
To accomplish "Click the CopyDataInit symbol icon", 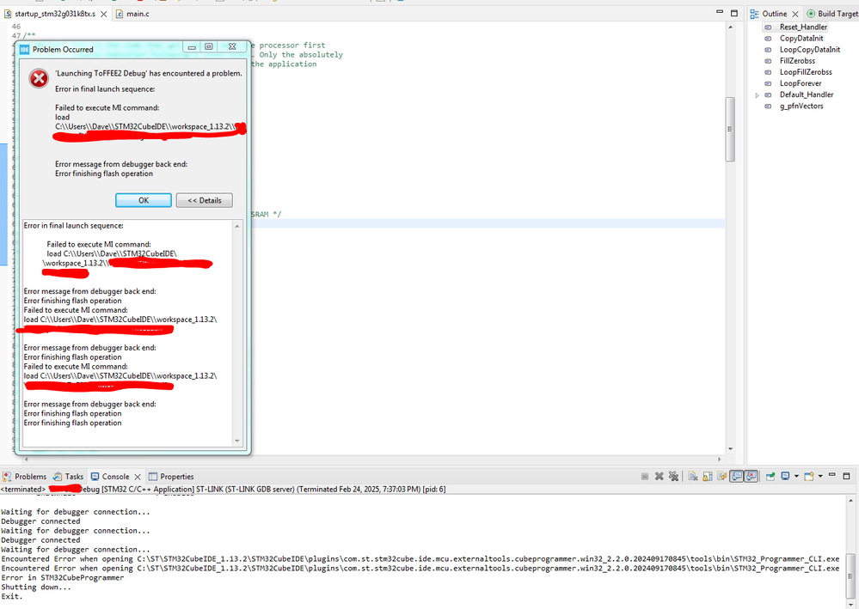I will (x=768, y=39).
